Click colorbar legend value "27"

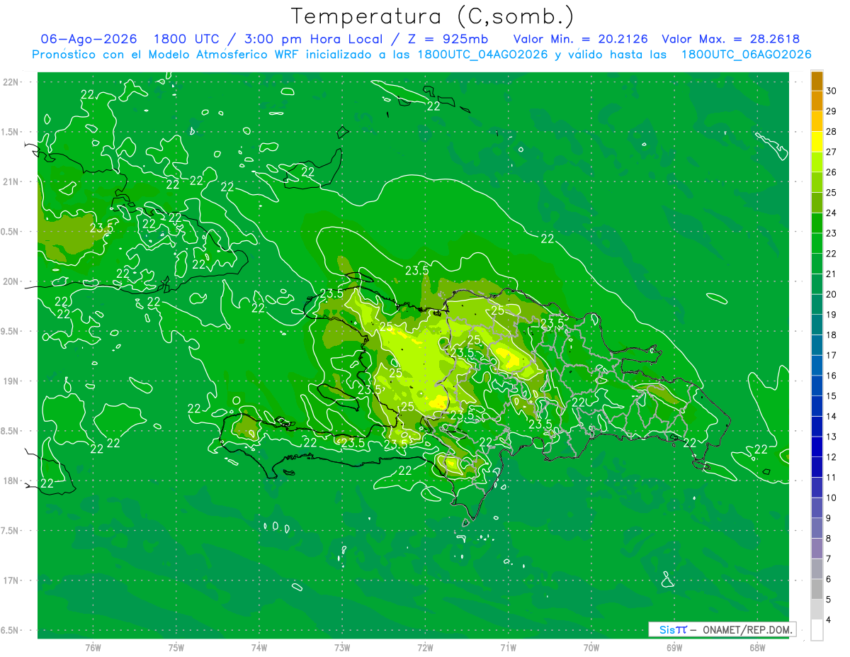click(832, 151)
